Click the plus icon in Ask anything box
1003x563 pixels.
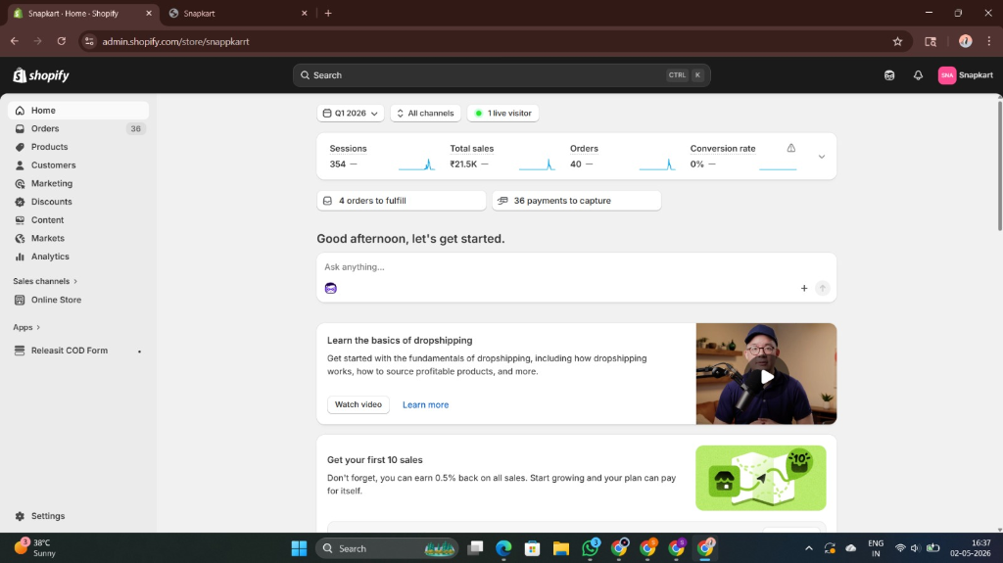coord(804,288)
